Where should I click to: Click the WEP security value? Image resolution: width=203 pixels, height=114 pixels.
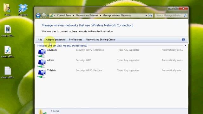[x=88, y=60]
